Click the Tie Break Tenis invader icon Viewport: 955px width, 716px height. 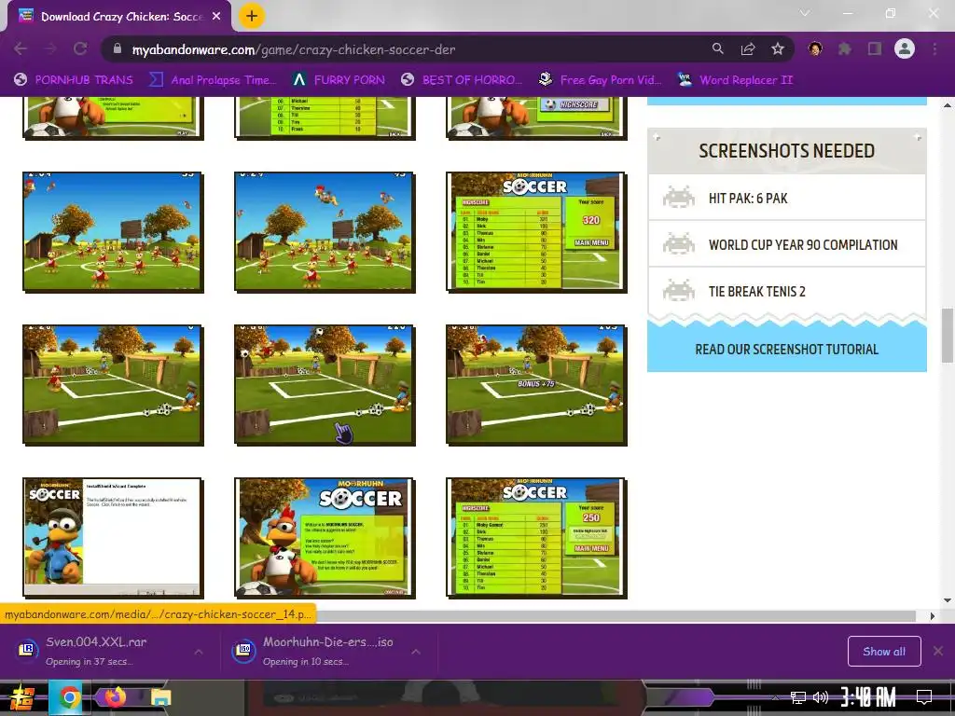(679, 291)
